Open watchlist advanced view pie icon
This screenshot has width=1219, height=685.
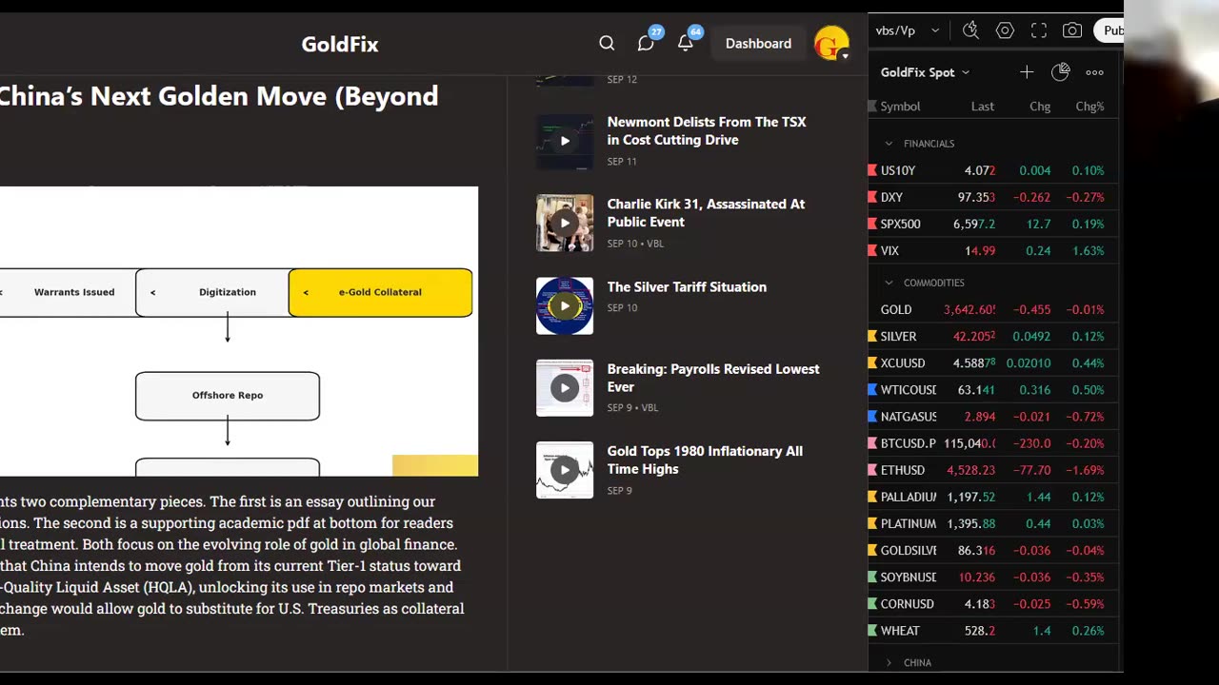click(1061, 72)
